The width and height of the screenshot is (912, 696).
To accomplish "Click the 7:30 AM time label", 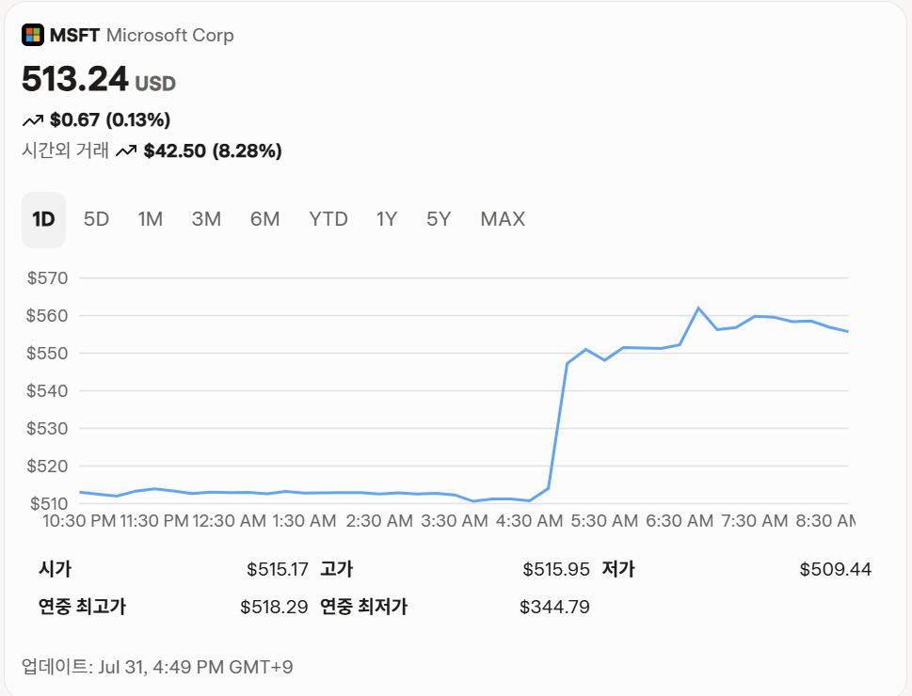I will [755, 520].
